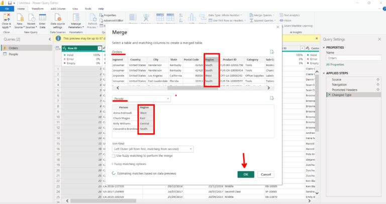The image size is (386, 204).
Task: Open settings gear for the Navigation step
Action: (378, 84)
